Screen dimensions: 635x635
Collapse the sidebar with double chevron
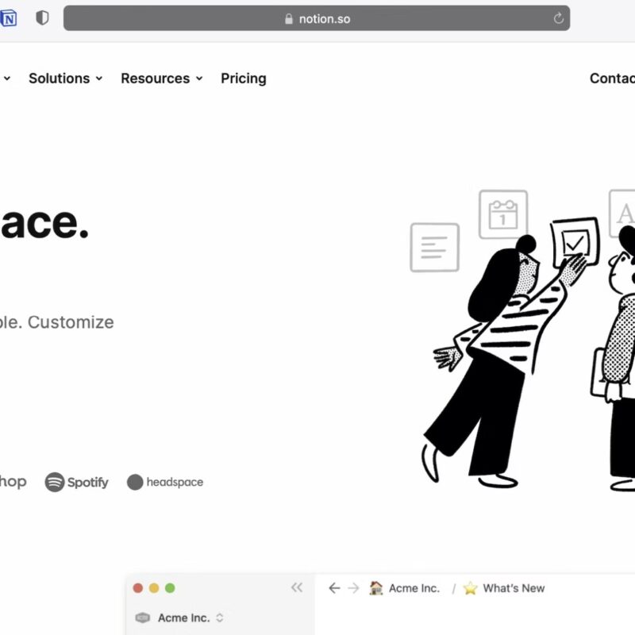coord(297,587)
